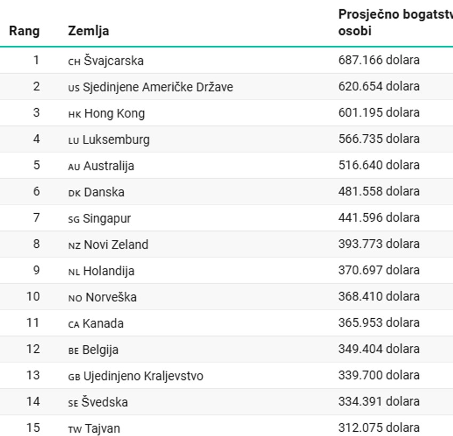This screenshot has height=436, width=453.
Task: Click the SG code beside Singapur
Action: 74,219
